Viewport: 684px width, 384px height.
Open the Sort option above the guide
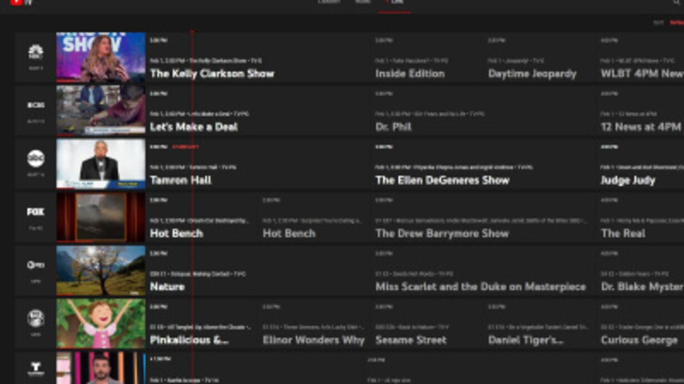(x=658, y=23)
